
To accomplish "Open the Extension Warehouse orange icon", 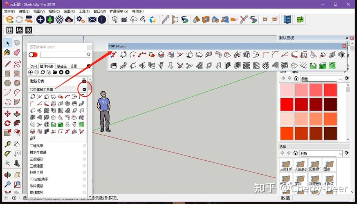I will tap(9, 20).
